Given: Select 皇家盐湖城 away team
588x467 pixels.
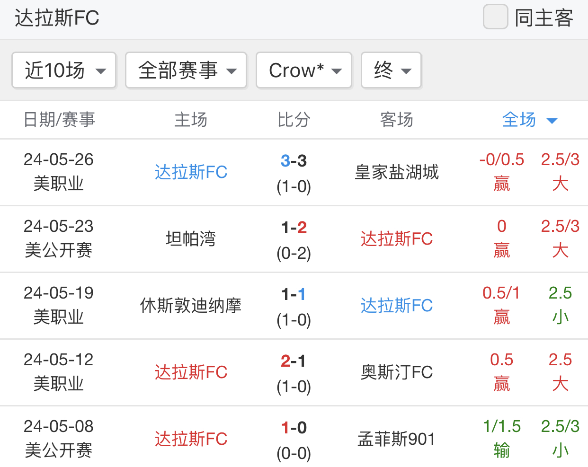Looking at the screenshot, I should pyautogui.click(x=397, y=172).
